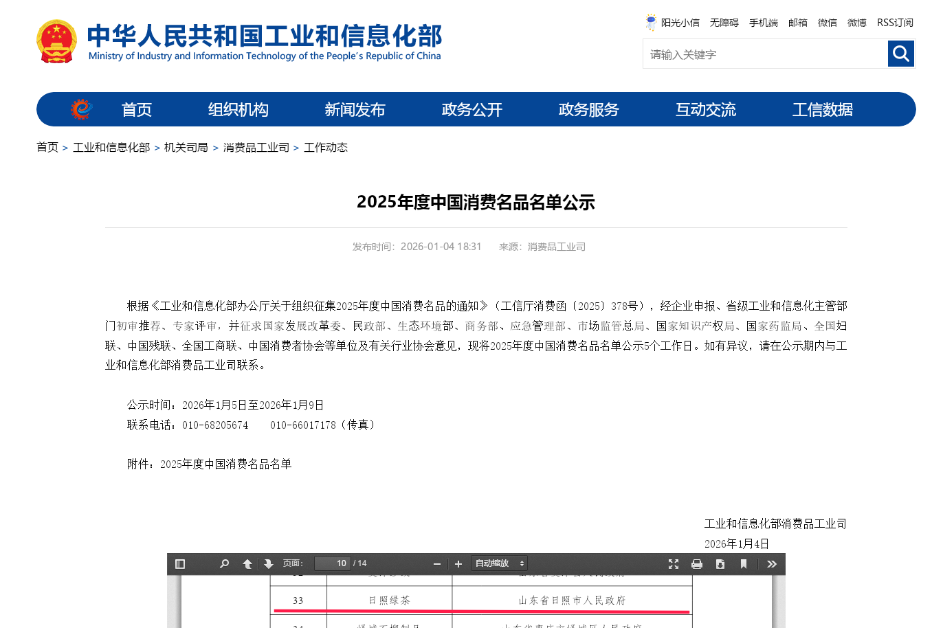This screenshot has height=628, width=932.
Task: Click the PDF page number field
Action: pyautogui.click(x=333, y=563)
